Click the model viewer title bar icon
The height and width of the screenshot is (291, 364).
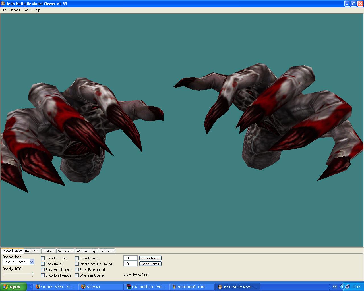(3, 4)
